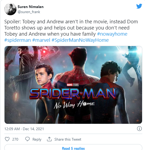145x150 pixels.
Task: Click the share upload arrow icon
Action: click(x=49, y=139)
